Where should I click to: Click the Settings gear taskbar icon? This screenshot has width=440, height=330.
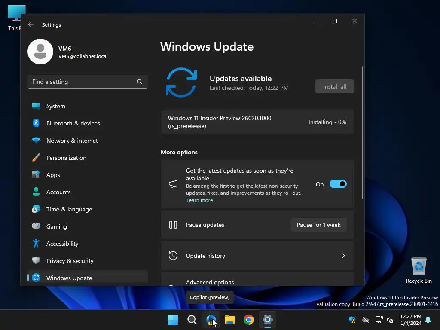(x=268, y=320)
